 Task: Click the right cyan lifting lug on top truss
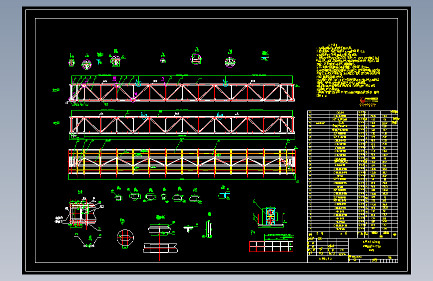pyautogui.click(x=225, y=83)
